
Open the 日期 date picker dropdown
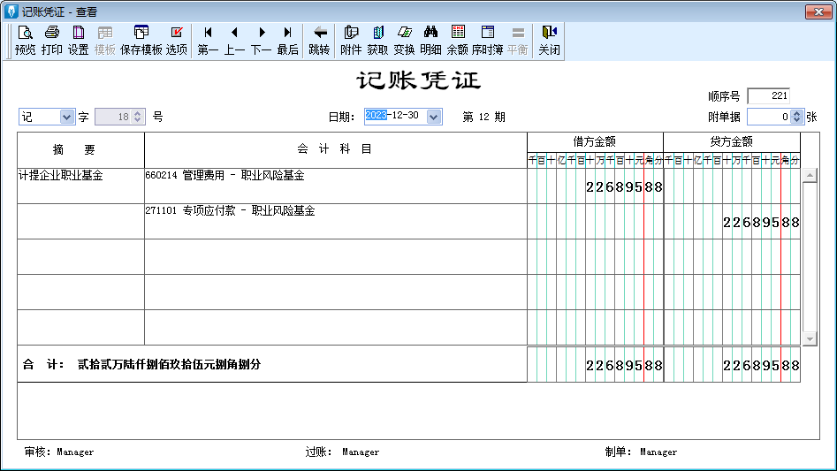pos(433,117)
